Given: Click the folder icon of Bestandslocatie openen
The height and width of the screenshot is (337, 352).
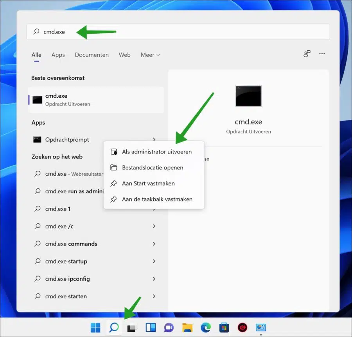Looking at the screenshot, I should [114, 168].
